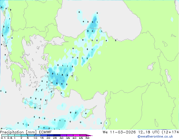Viewport: 179px width, 139px height.
Task: Click the 10–15 mm legend swatch
Action: pos(37,135)
